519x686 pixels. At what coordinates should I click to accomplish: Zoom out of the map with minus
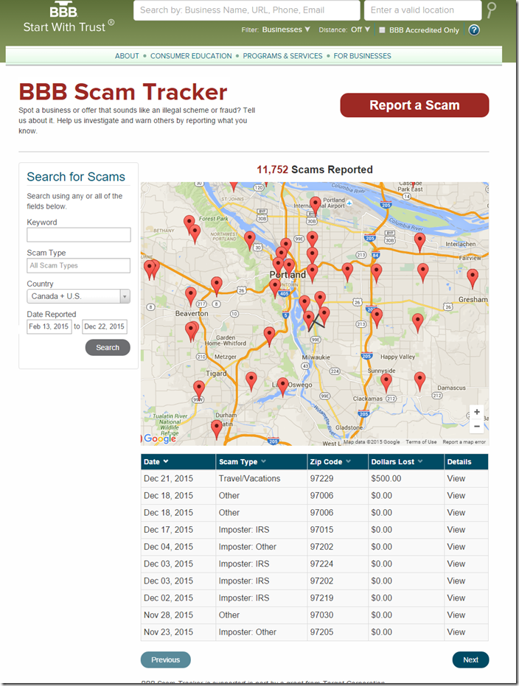(x=477, y=426)
